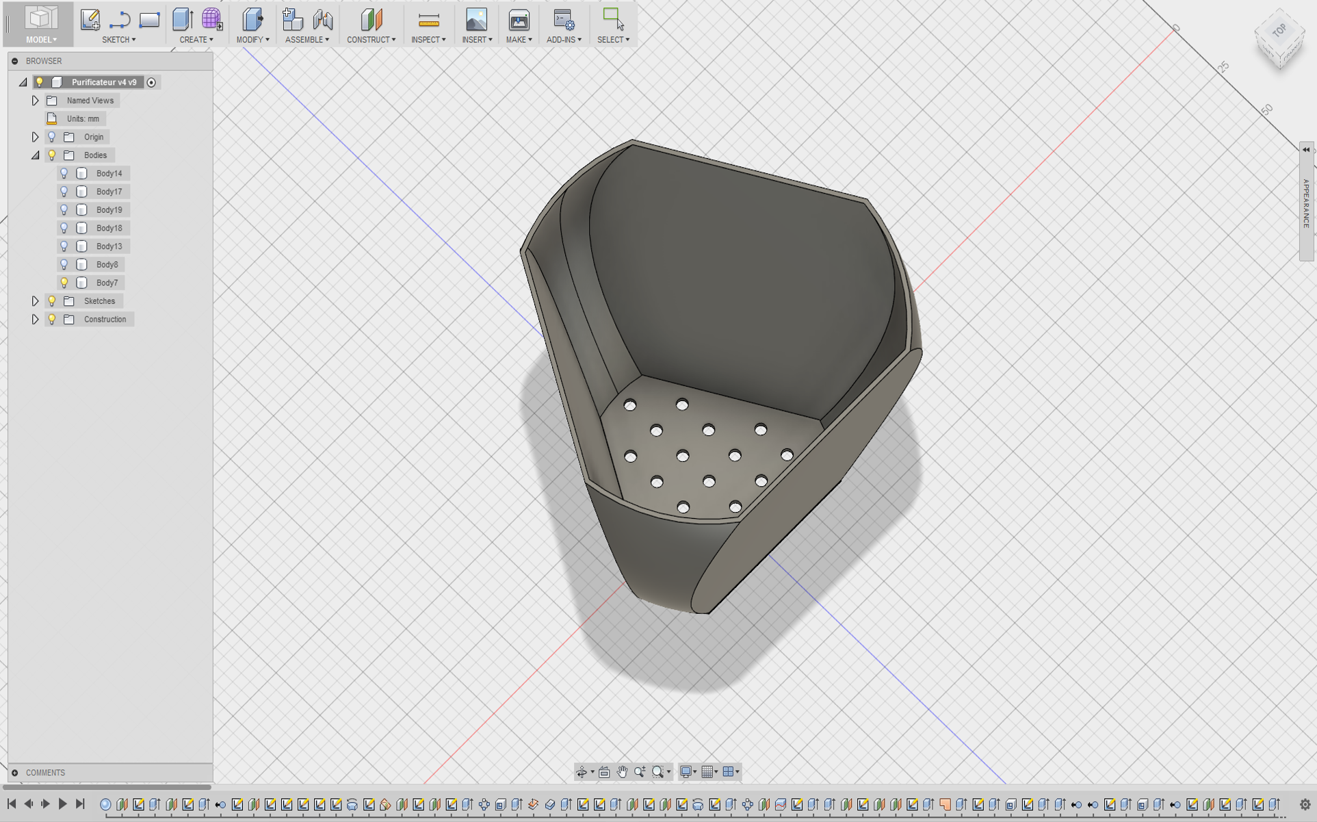Screen dimensions: 1317x822
Task: Open the COMMENTS panel at bottom left
Action: coord(44,772)
